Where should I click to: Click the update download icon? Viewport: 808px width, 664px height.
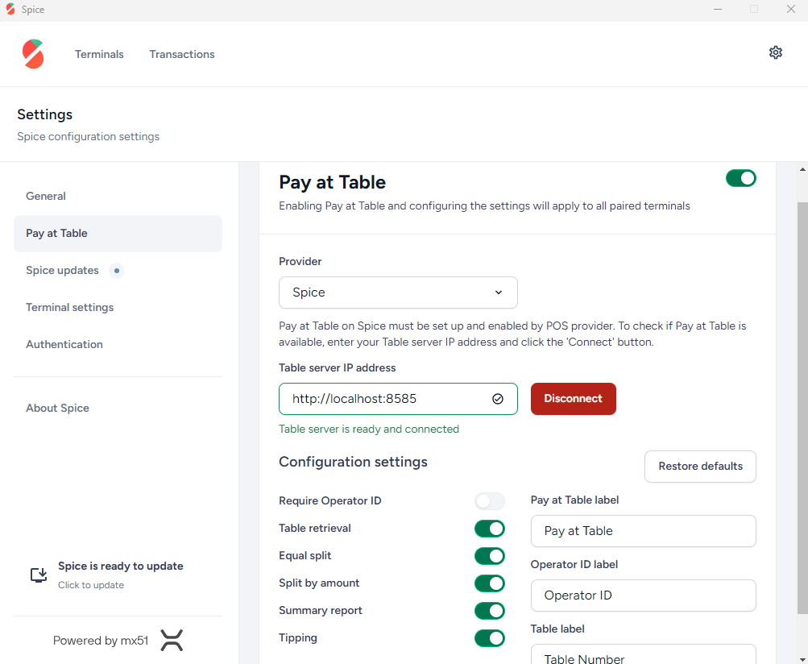click(39, 575)
